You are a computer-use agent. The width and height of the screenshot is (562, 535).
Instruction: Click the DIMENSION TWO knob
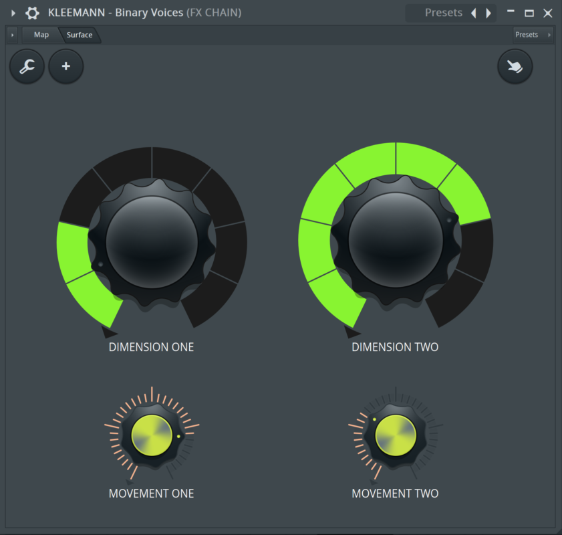395,242
